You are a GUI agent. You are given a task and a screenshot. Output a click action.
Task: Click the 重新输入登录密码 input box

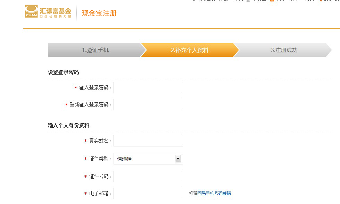[x=148, y=105]
